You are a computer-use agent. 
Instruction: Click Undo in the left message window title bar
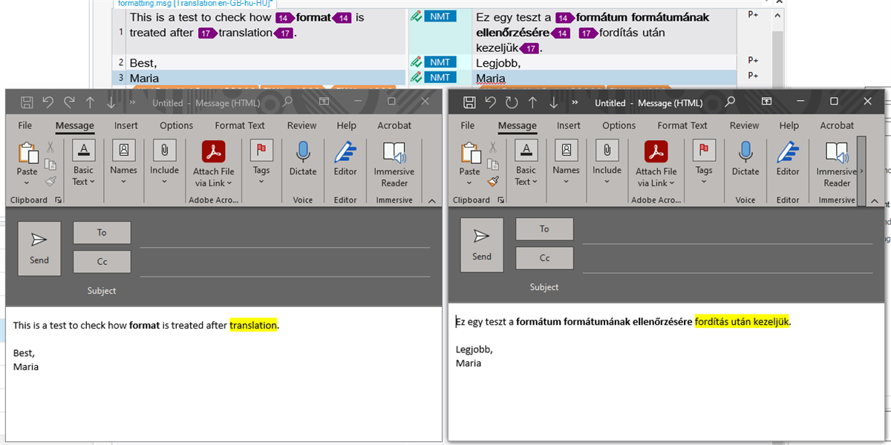click(48, 103)
